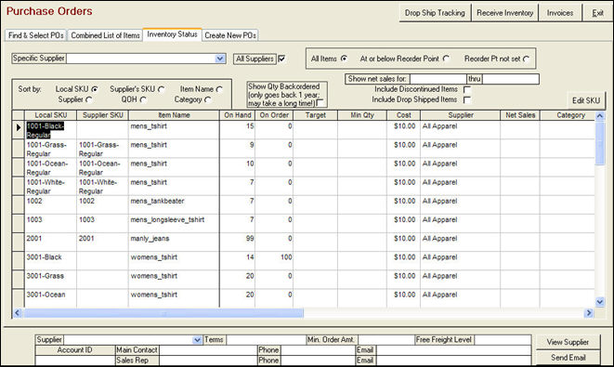
Task: Open Drop Ship Tracking
Action: 435,13
